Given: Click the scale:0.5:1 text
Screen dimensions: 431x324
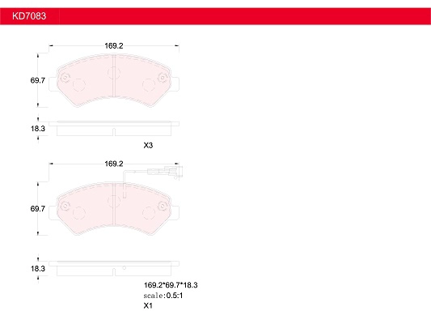Looking at the screenshot, I should (163, 296).
